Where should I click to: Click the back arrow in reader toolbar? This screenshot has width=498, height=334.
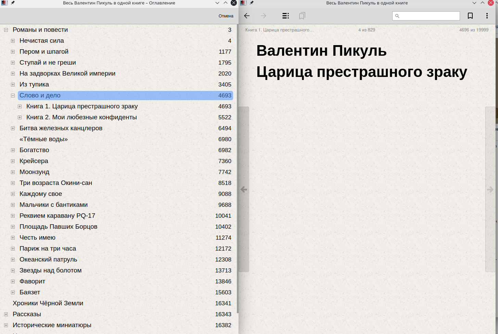[x=247, y=16]
